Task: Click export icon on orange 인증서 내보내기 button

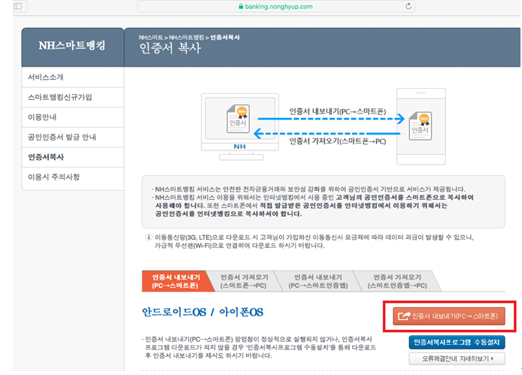Action: click(404, 316)
